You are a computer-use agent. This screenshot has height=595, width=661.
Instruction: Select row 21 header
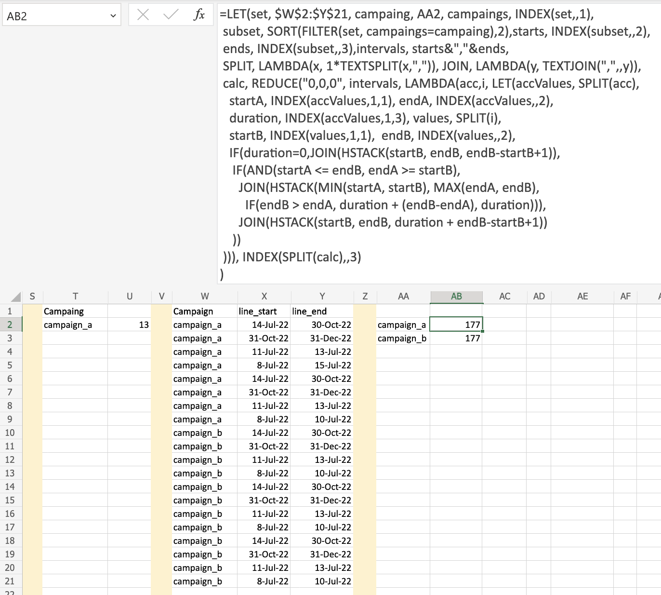10,581
